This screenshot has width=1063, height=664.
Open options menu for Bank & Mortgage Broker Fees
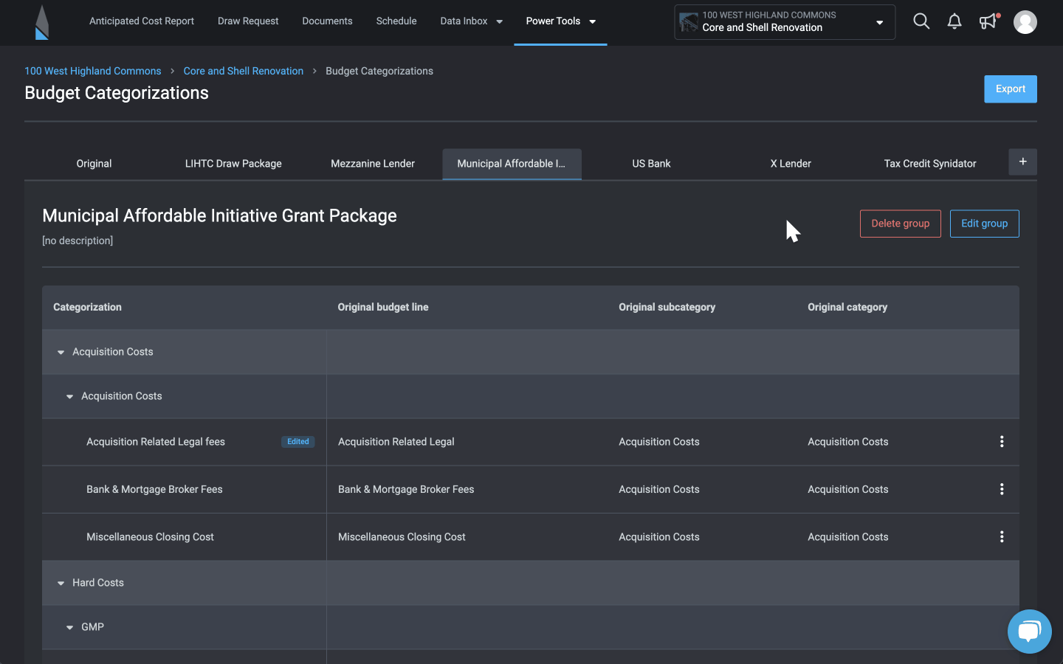pos(1002,489)
